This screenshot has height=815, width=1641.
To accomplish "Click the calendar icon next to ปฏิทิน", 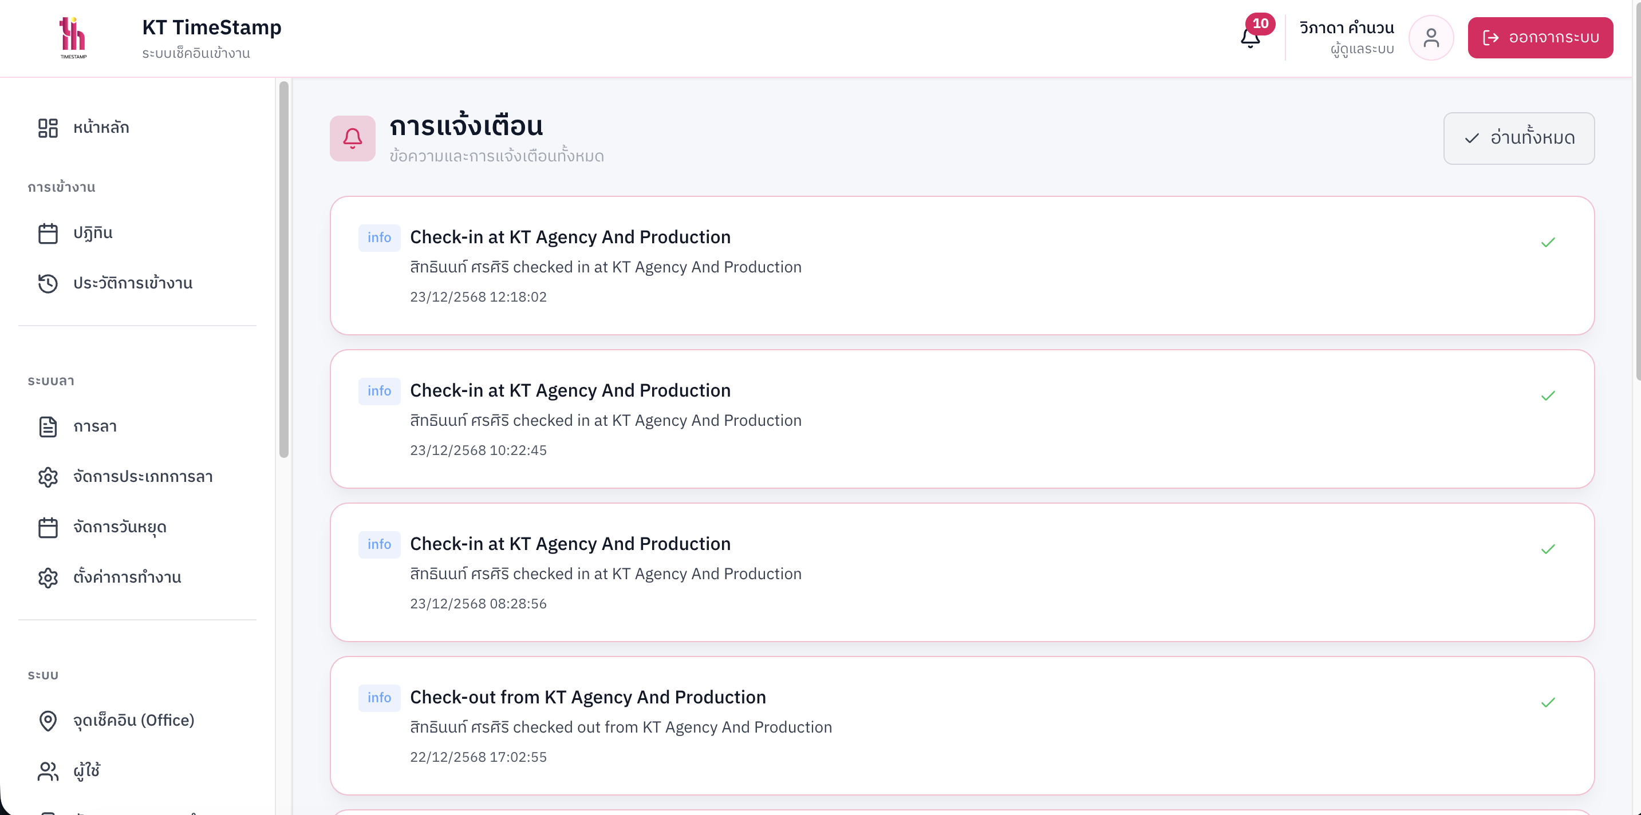I will click(48, 233).
